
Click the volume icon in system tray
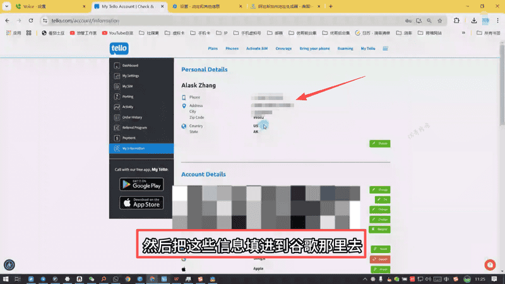pyautogui.click(x=428, y=279)
